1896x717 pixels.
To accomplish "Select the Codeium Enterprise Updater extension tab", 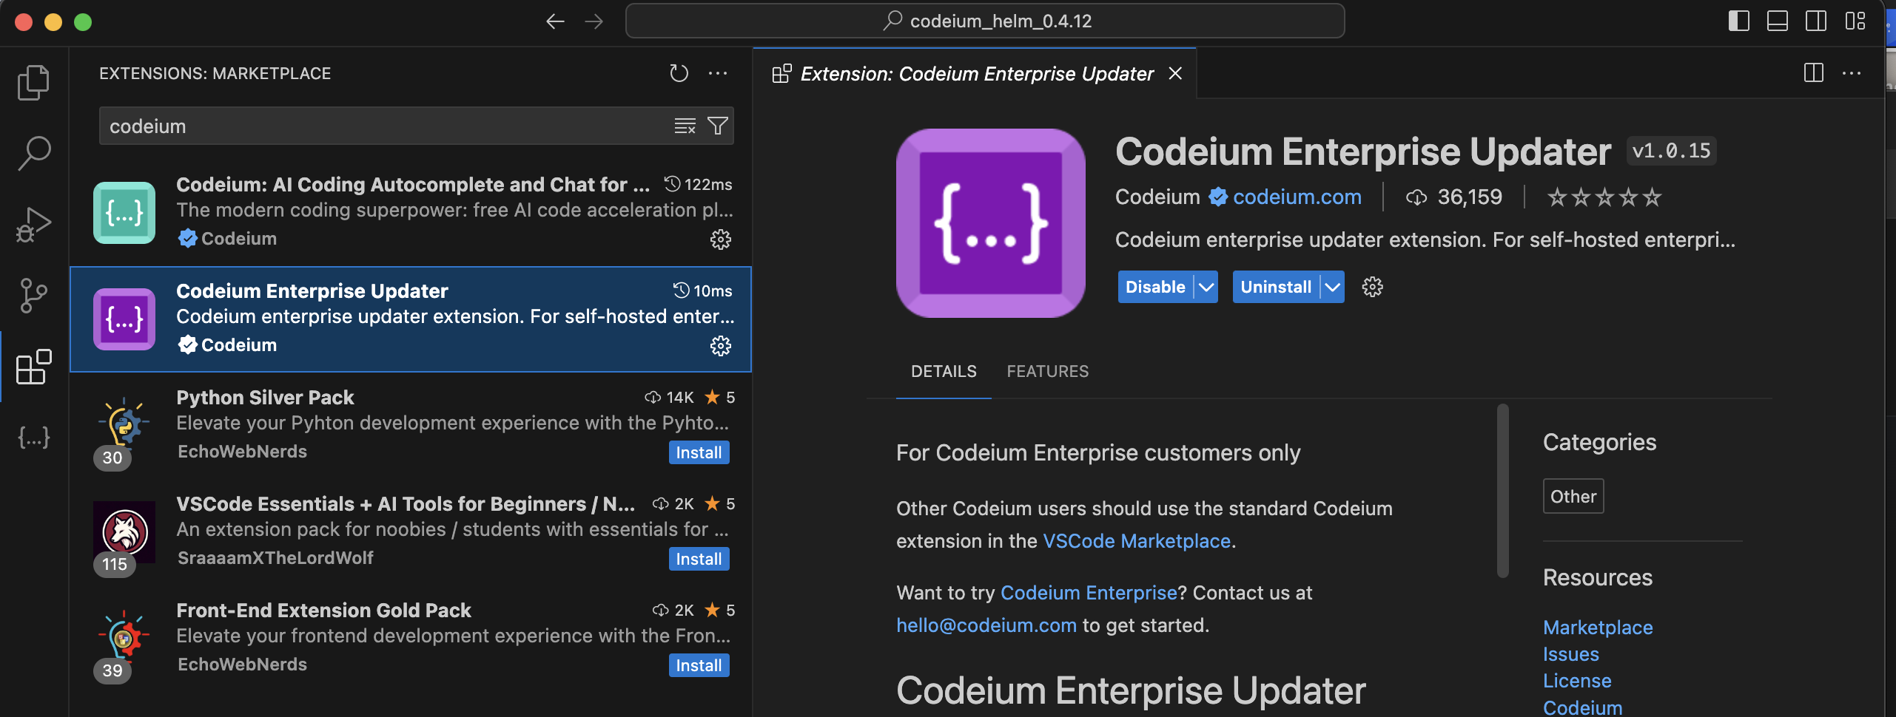I will point(975,73).
